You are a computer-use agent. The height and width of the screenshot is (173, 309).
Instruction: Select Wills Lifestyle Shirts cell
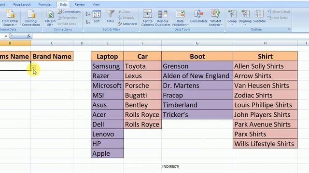(x=265, y=144)
